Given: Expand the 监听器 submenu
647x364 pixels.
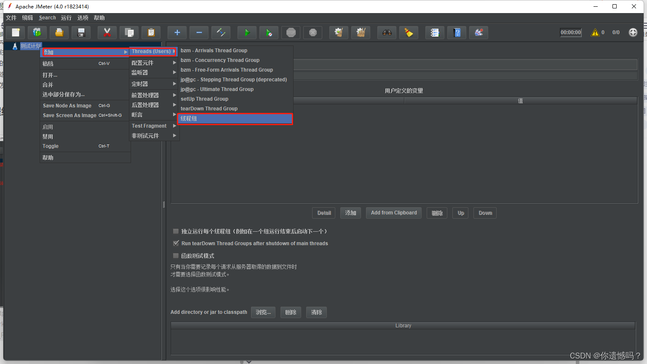Looking at the screenshot, I should pyautogui.click(x=154, y=72).
